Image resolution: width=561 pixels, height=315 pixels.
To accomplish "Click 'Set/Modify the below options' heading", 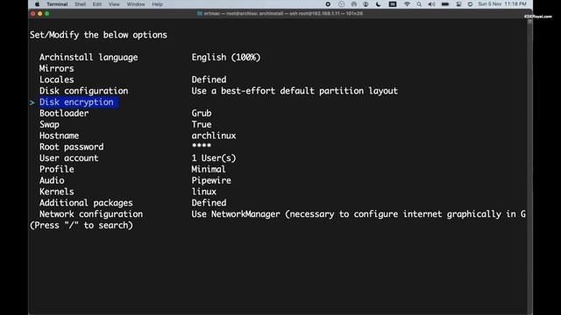I will tap(98, 35).
